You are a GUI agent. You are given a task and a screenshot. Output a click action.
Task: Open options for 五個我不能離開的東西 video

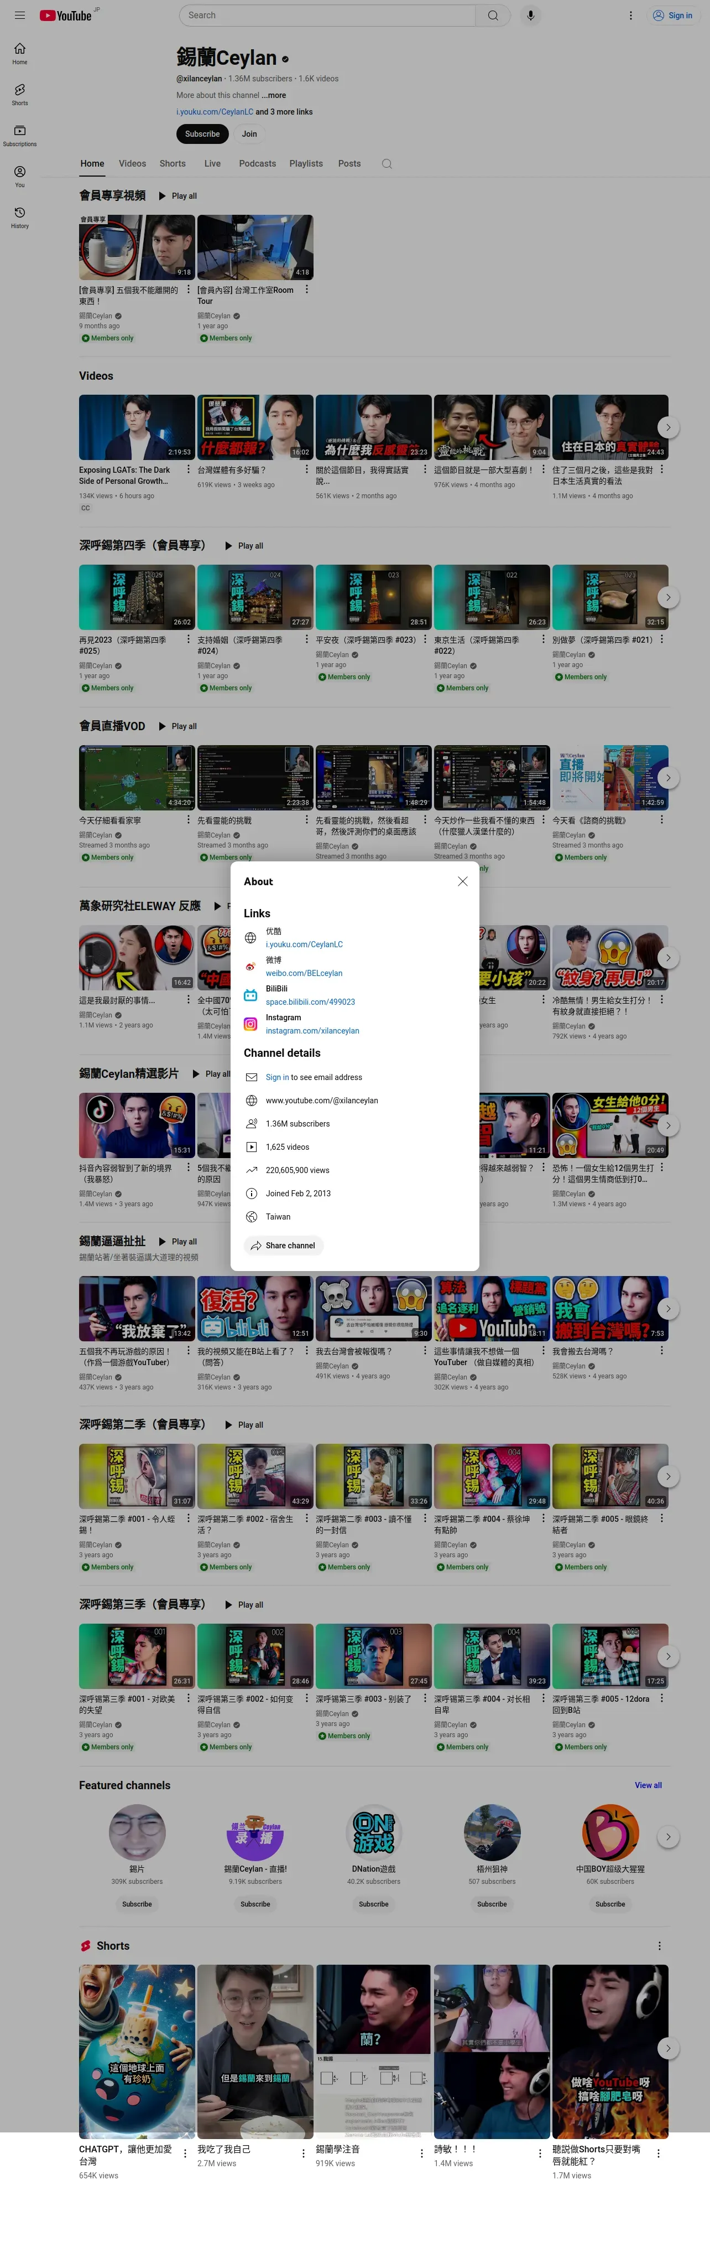tap(188, 290)
